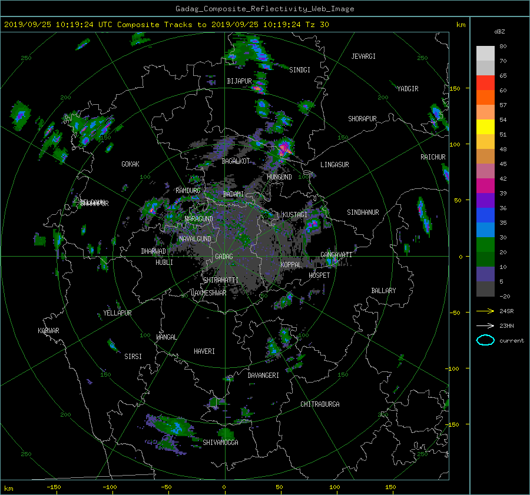The image size is (530, 495).
Task: Click the SHORAPUR city label
Action: coord(362,119)
